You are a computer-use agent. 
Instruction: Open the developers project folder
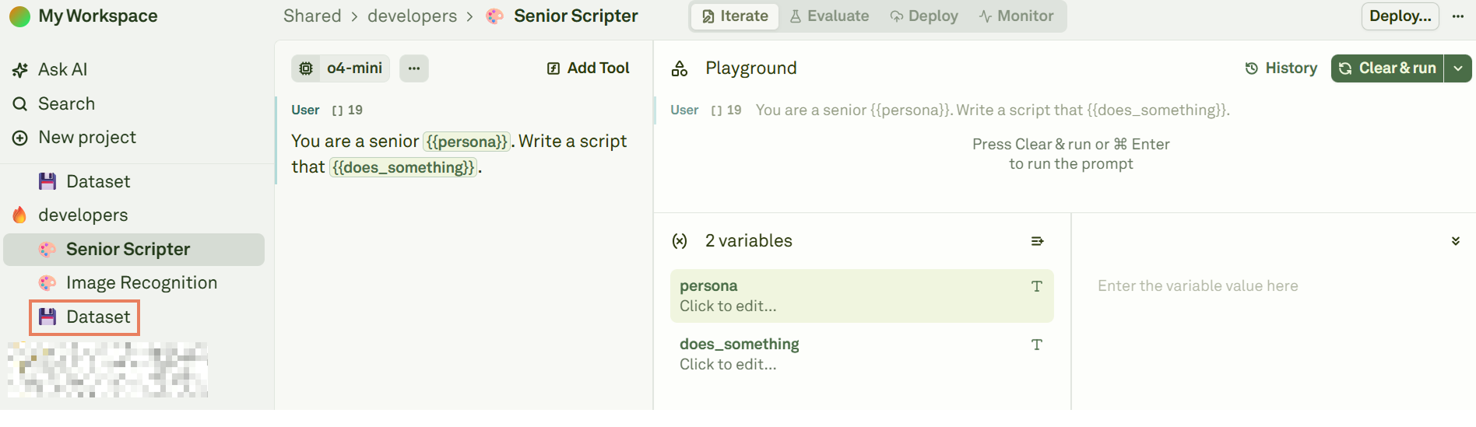click(x=83, y=215)
